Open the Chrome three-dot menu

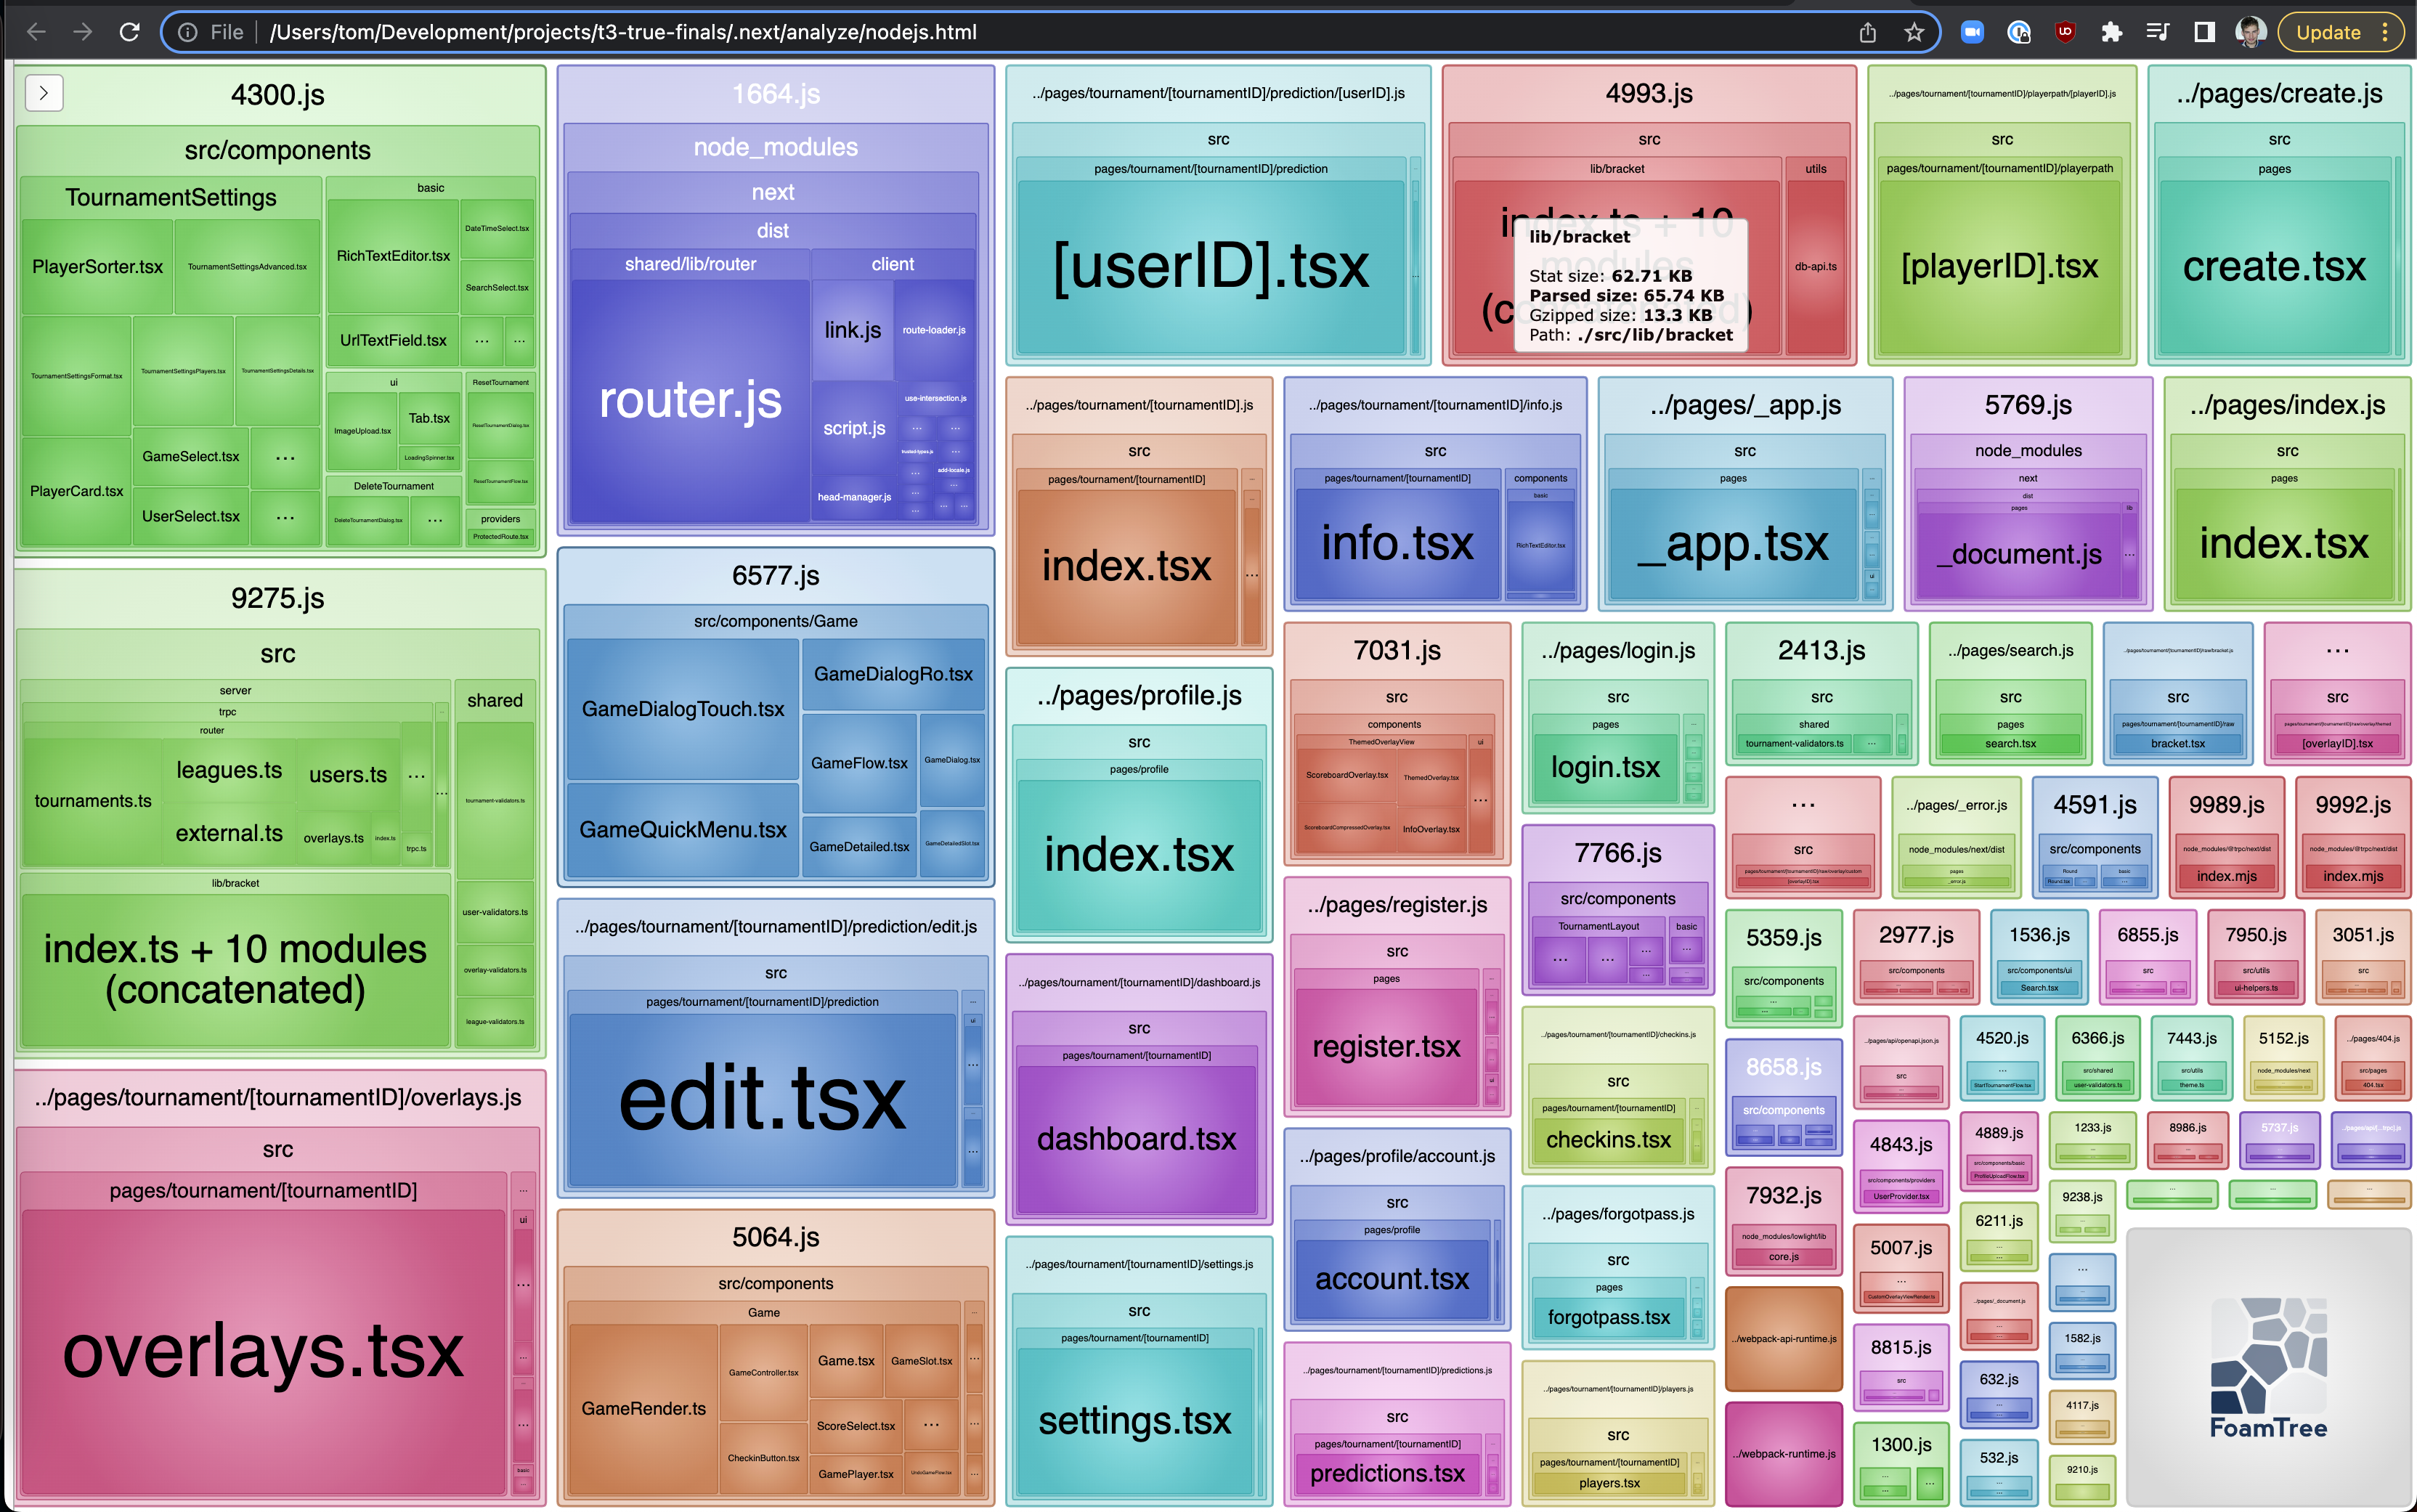[2386, 32]
